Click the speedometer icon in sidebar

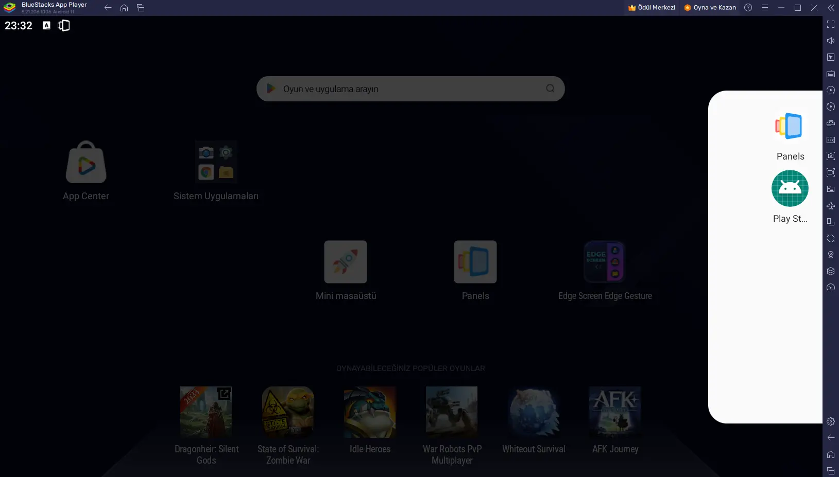(831, 288)
